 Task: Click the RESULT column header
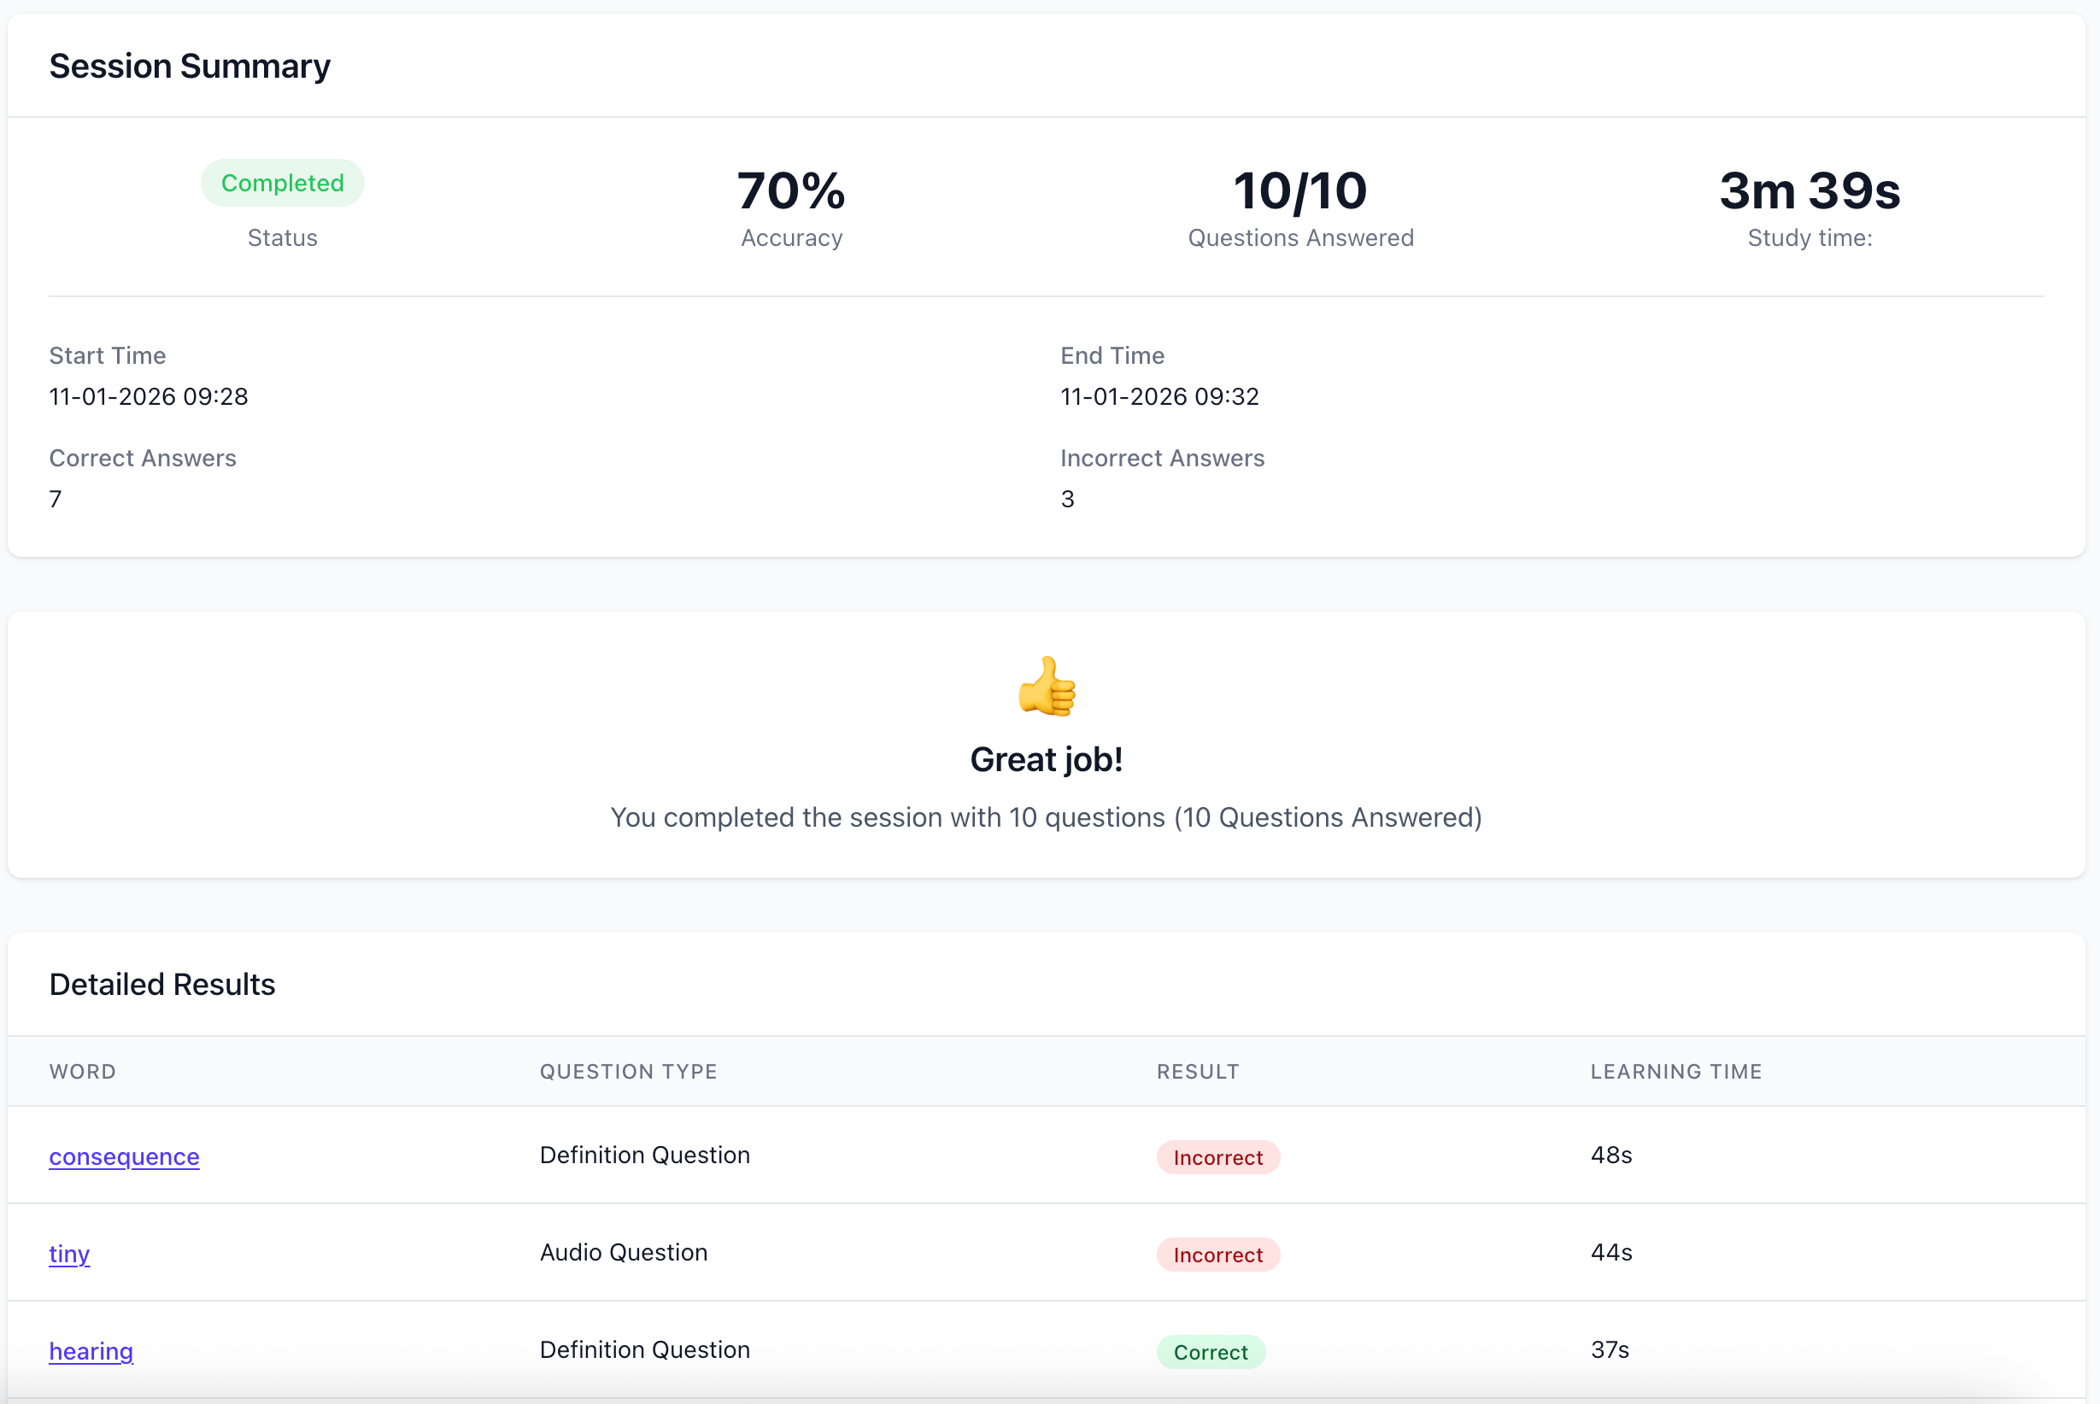tap(1197, 1071)
